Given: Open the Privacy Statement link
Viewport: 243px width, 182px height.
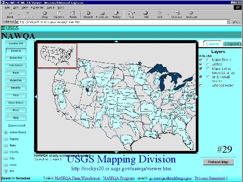Looking at the screenshot, I should pos(210,178).
